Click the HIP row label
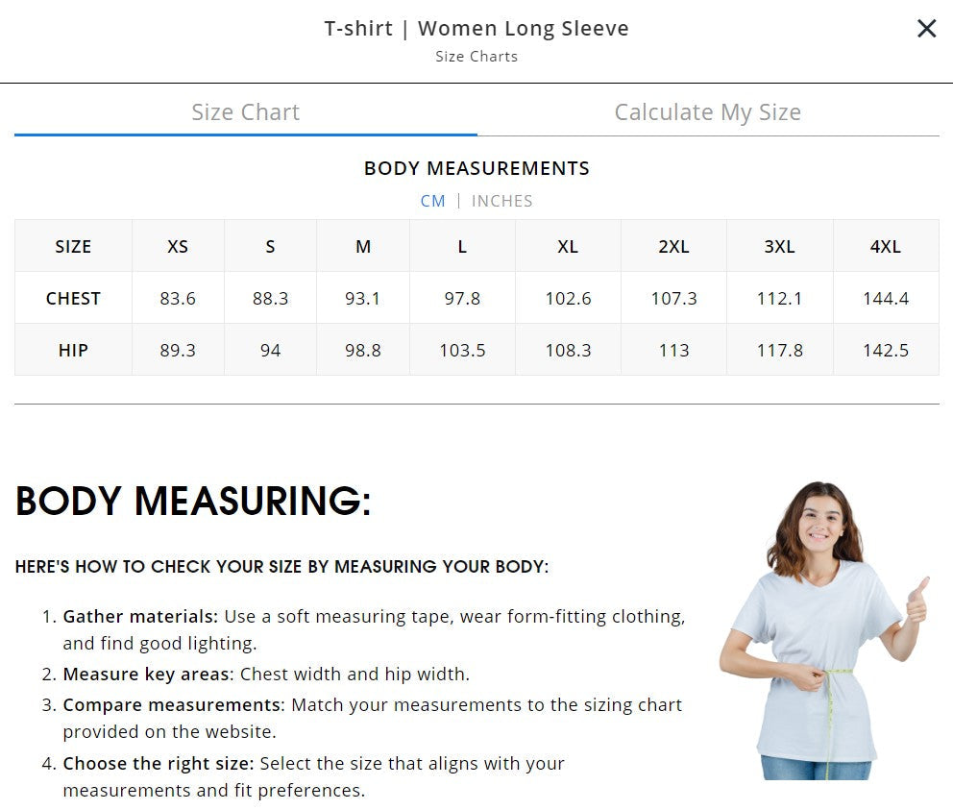 [x=73, y=350]
